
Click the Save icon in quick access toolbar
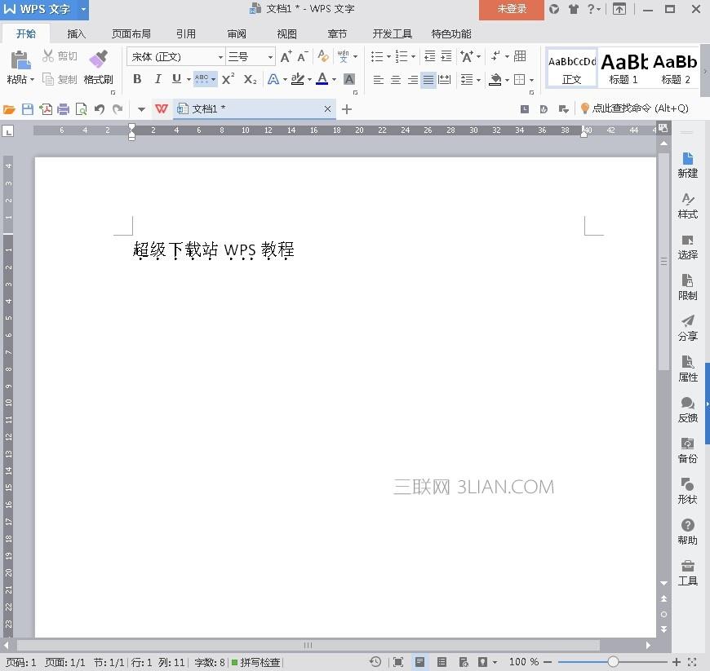point(28,109)
